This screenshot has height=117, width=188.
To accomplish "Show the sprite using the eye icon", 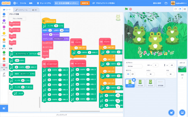I will tap(128, 74).
